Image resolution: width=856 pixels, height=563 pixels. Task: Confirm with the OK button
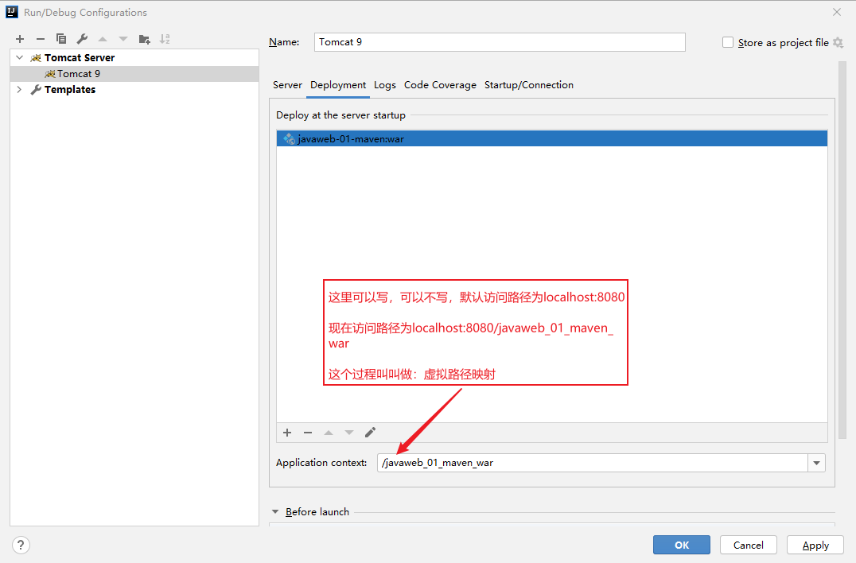(682, 545)
